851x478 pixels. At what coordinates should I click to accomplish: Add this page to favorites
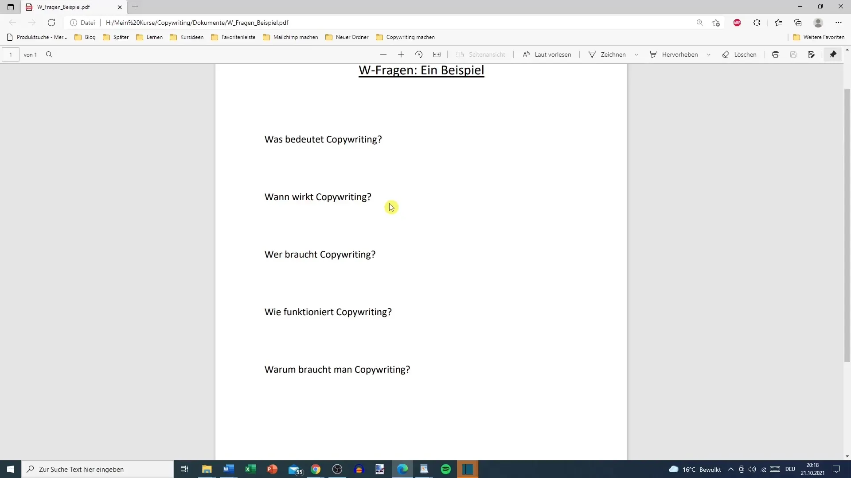tap(716, 23)
